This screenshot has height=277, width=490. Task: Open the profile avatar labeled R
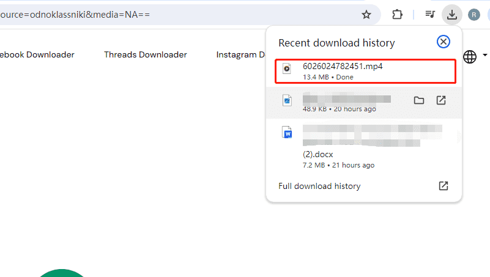(x=474, y=15)
